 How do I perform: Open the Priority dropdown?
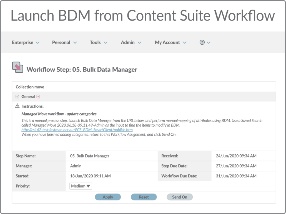[81, 186]
